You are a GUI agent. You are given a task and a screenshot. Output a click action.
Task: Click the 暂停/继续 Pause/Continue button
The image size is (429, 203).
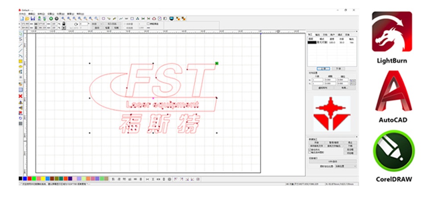(x=333, y=142)
